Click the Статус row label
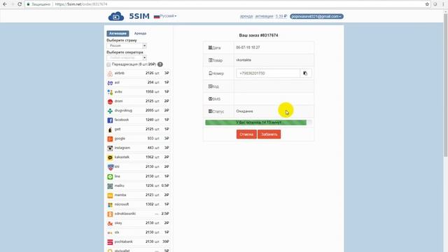The width and height of the screenshot is (448, 252). 216,111
